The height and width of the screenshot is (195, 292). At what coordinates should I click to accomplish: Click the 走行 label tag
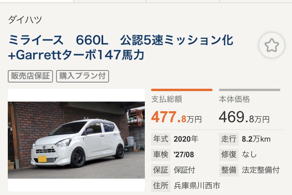pyautogui.click(x=229, y=139)
